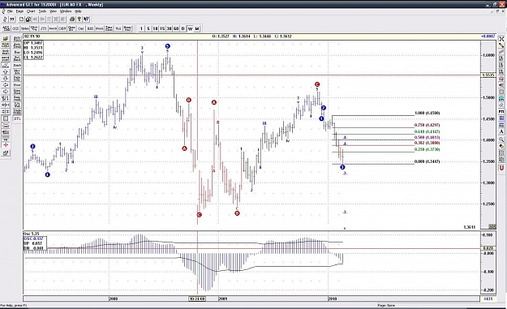Select the parallel trend lines tool
This screenshot has height=309, width=507.
[x=501, y=53]
